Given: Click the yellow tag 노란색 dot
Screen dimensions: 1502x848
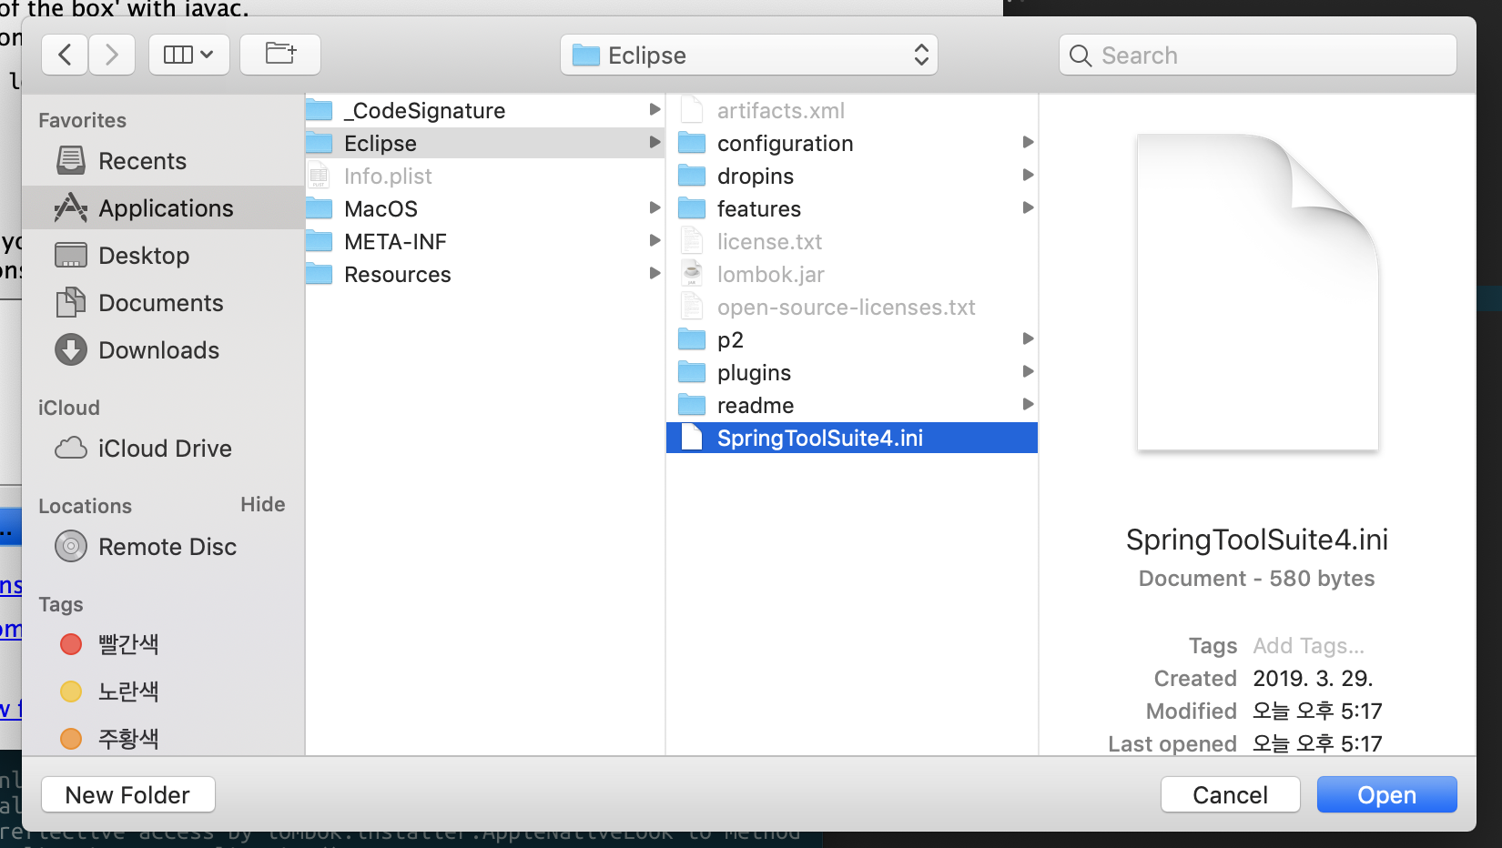Looking at the screenshot, I should [71, 692].
